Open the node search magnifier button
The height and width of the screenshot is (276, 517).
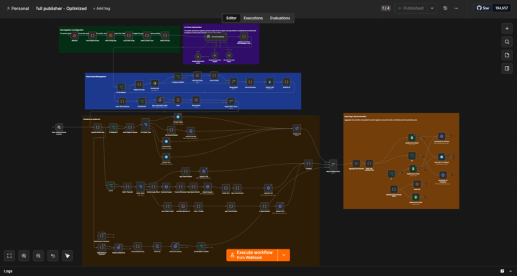[x=507, y=42]
